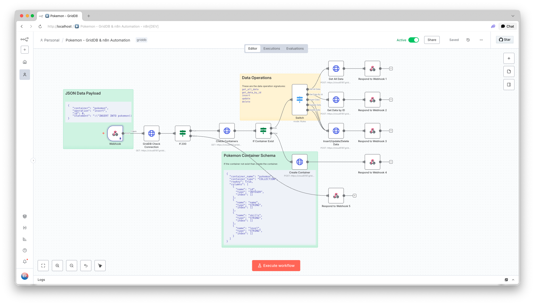The width and height of the screenshot is (535, 305).
Task: Select the If 200 node
Action: [x=183, y=133]
